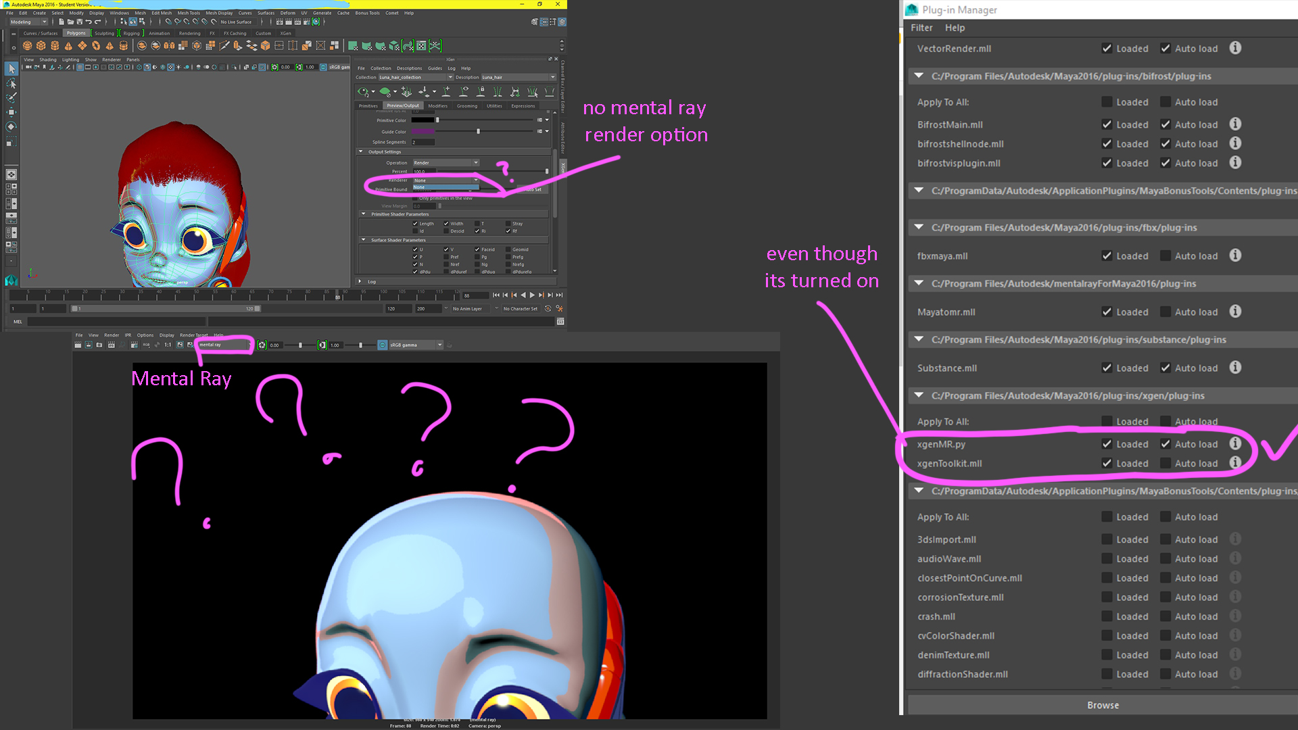
Task: Click the Maya logo icon below toolbox
Action: tap(11, 280)
